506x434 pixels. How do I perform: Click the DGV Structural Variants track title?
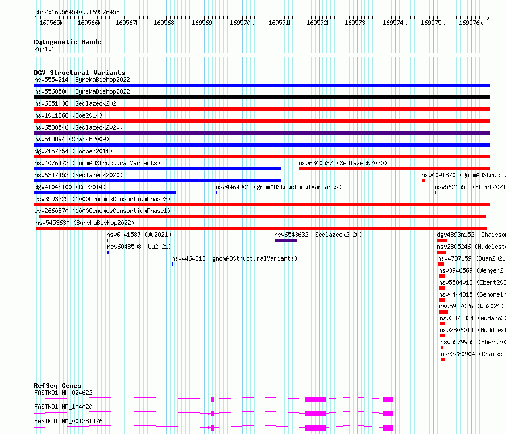click(x=80, y=73)
